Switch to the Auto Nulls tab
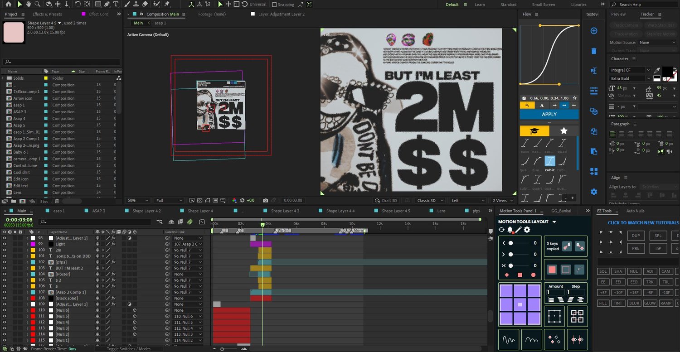The width and height of the screenshot is (680, 352). pos(635,211)
